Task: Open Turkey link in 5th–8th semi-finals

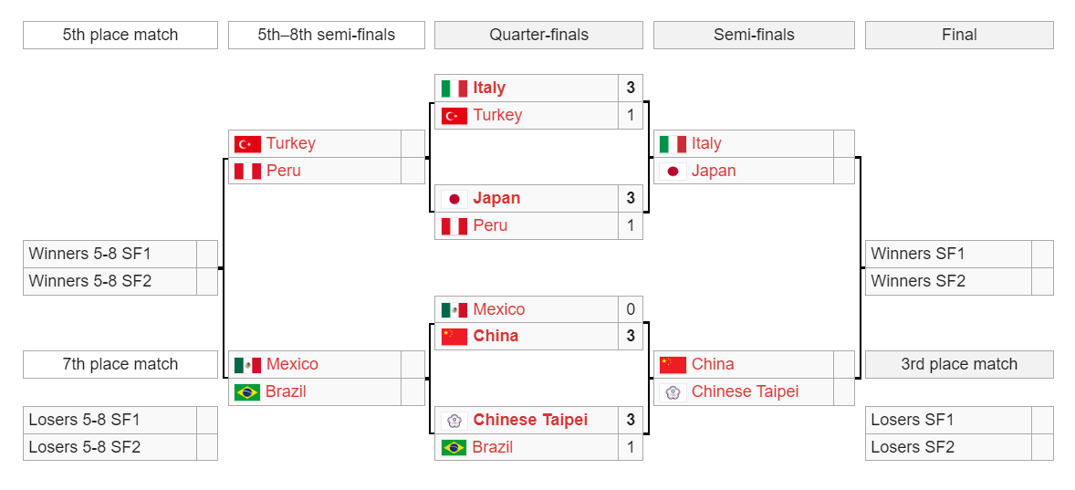Action: [291, 143]
